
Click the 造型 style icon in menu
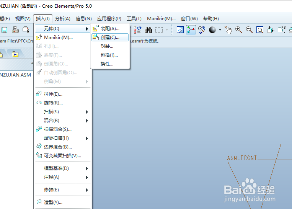tap(39, 202)
